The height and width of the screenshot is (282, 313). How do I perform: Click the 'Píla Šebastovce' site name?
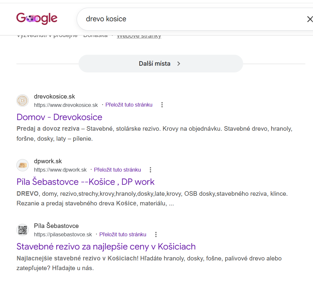56,226
